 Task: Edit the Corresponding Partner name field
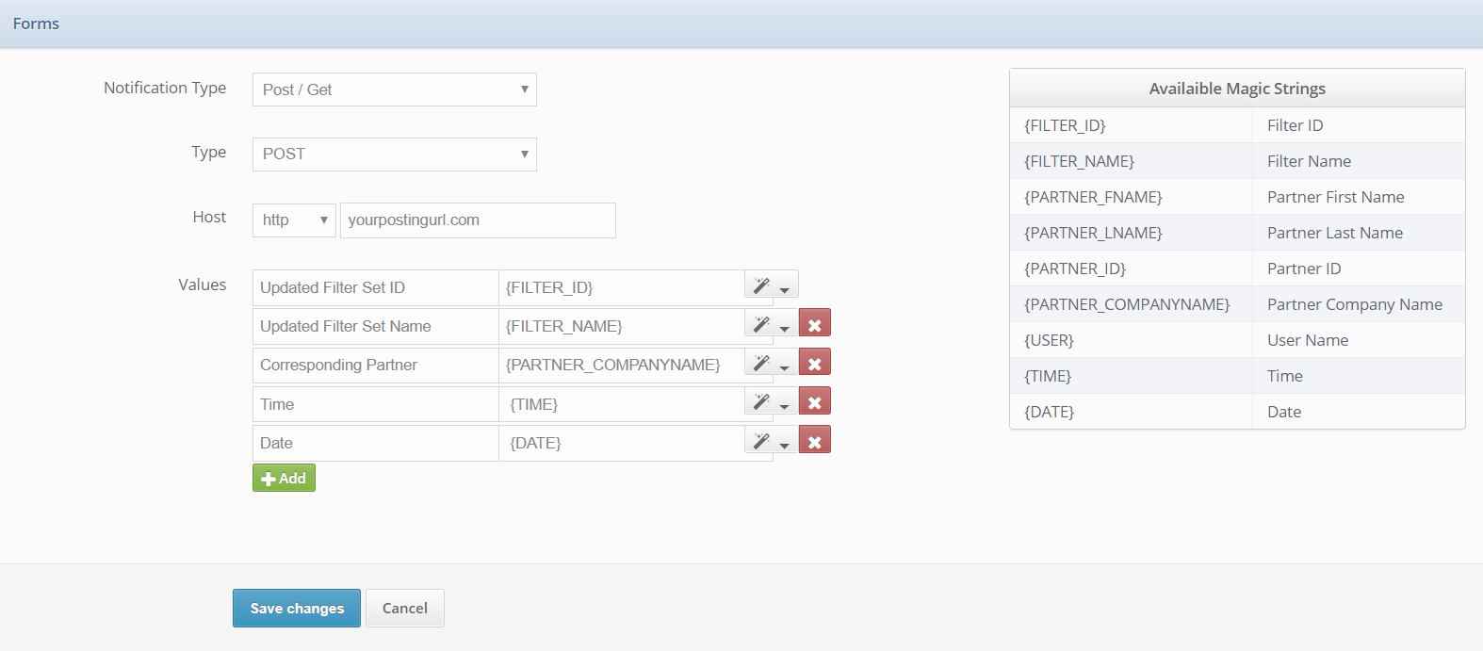click(375, 366)
